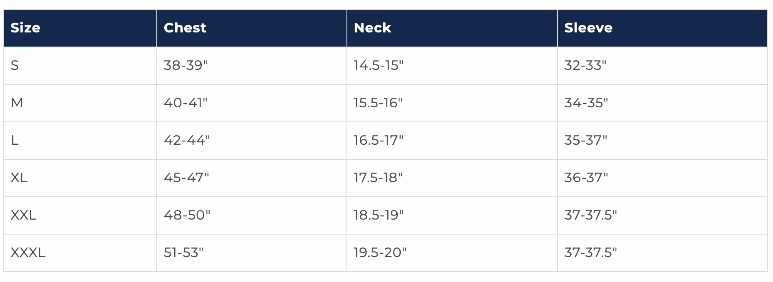This screenshot has width=773, height=282.
Task: Click the 51-53" chest cell
Action: click(x=183, y=252)
